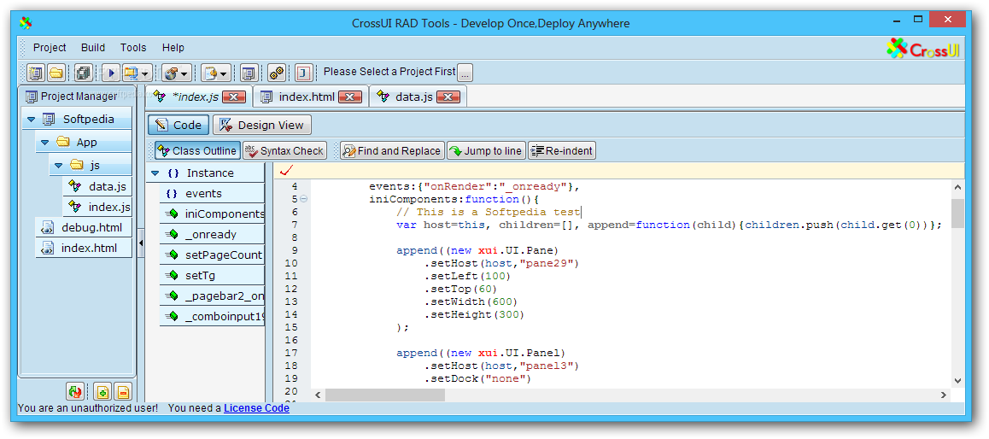Switch to the data.js editor tab
989x439 pixels.
pos(413,97)
